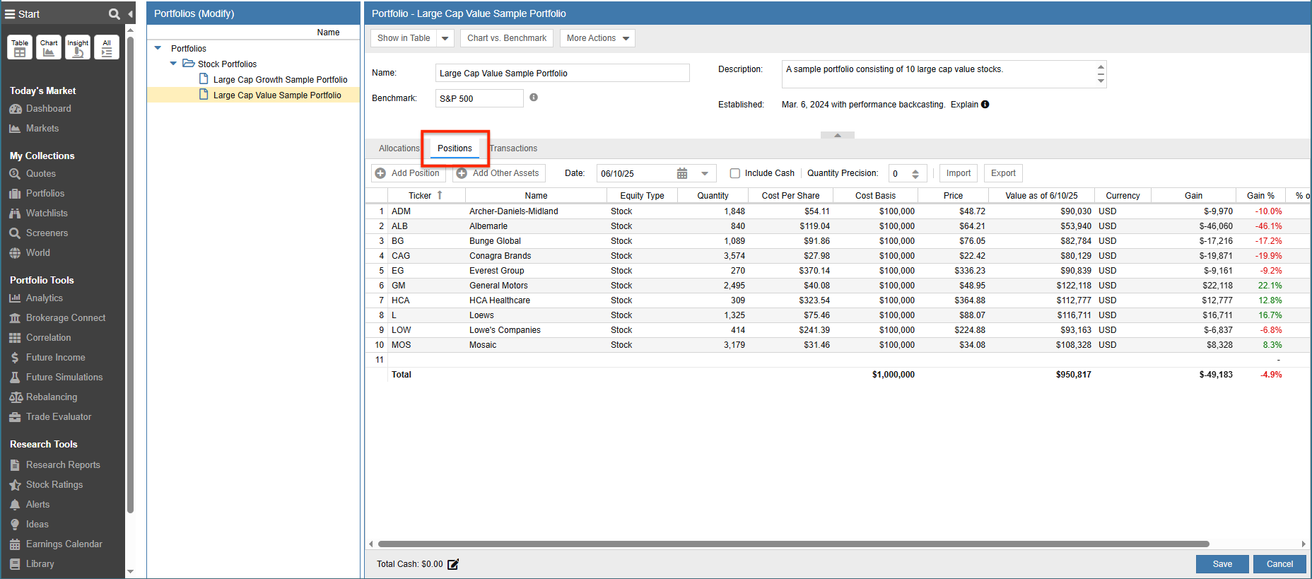
Task: Click the search magnifier icon
Action: coord(114,14)
